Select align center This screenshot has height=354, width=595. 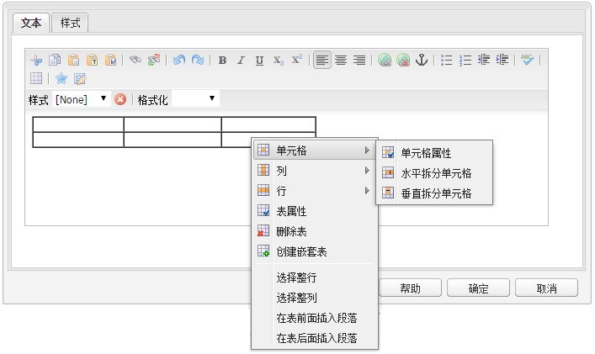[341, 60]
